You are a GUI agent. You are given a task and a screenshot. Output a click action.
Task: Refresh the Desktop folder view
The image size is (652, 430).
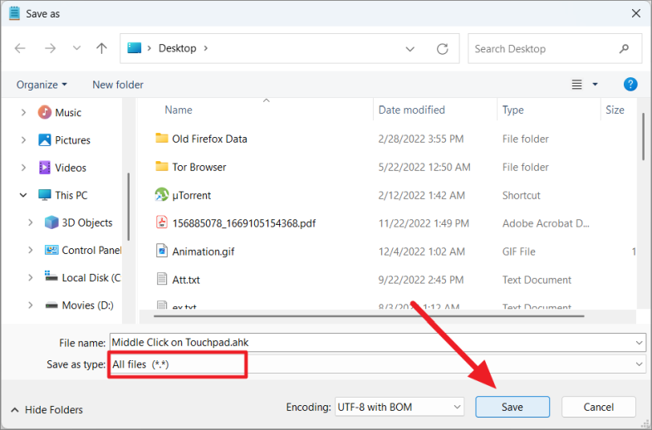[443, 48]
